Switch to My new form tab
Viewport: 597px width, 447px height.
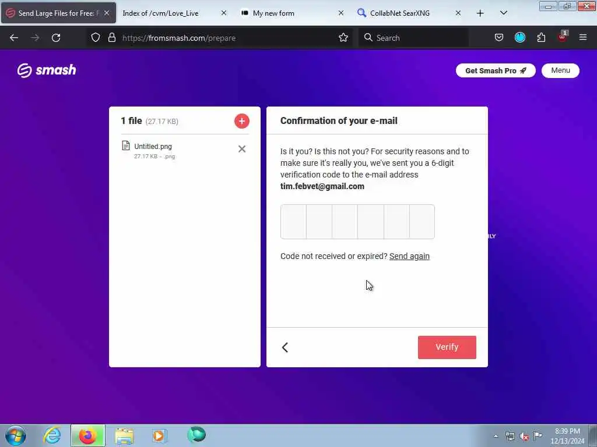pos(273,13)
